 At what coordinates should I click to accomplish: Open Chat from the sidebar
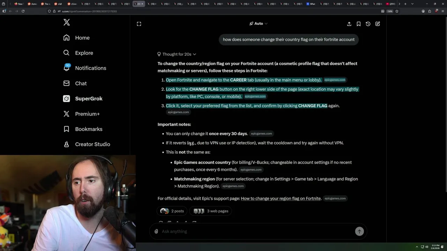pyautogui.click(x=75, y=83)
